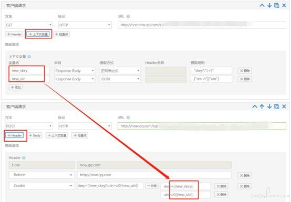Duplicate the second request panel

pos(276,107)
